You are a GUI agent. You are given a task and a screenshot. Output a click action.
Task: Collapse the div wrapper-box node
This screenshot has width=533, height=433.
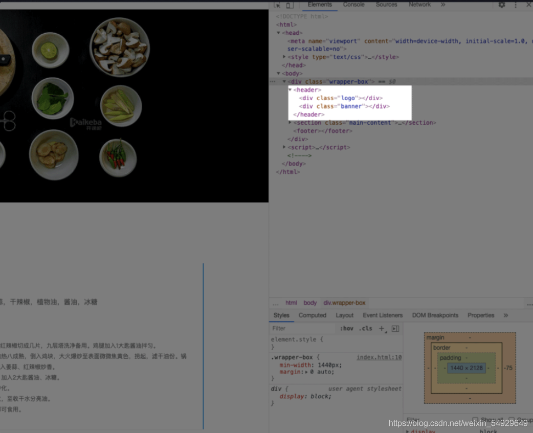pos(284,81)
